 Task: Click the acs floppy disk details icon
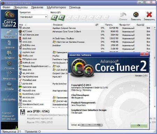[23, 112]
